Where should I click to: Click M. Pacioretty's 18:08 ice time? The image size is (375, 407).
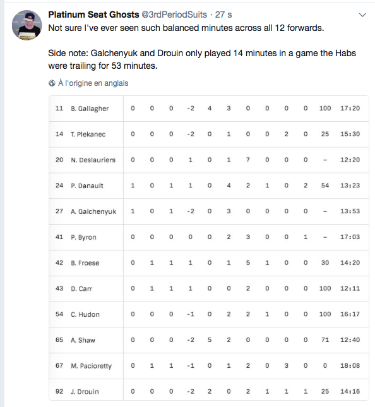(350, 365)
